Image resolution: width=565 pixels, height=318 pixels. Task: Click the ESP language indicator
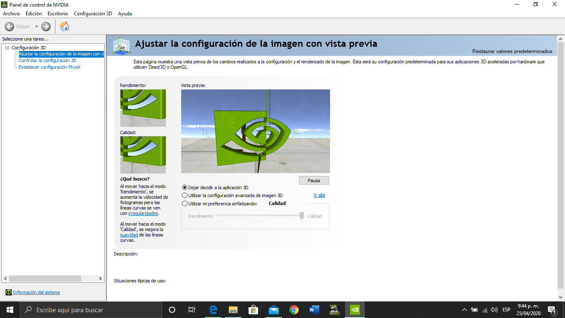tap(506, 310)
